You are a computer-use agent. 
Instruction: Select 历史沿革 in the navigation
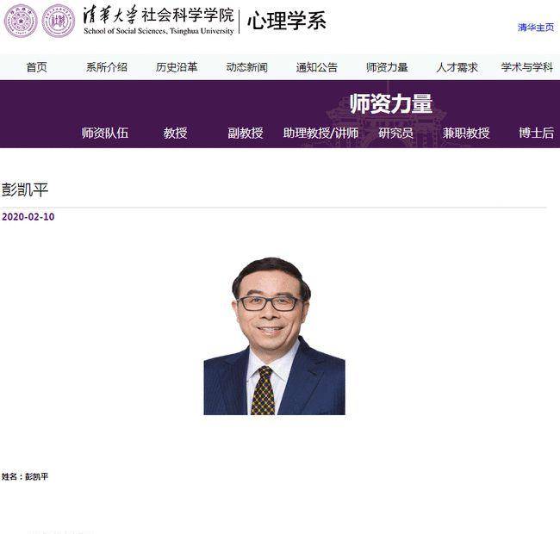(x=177, y=67)
